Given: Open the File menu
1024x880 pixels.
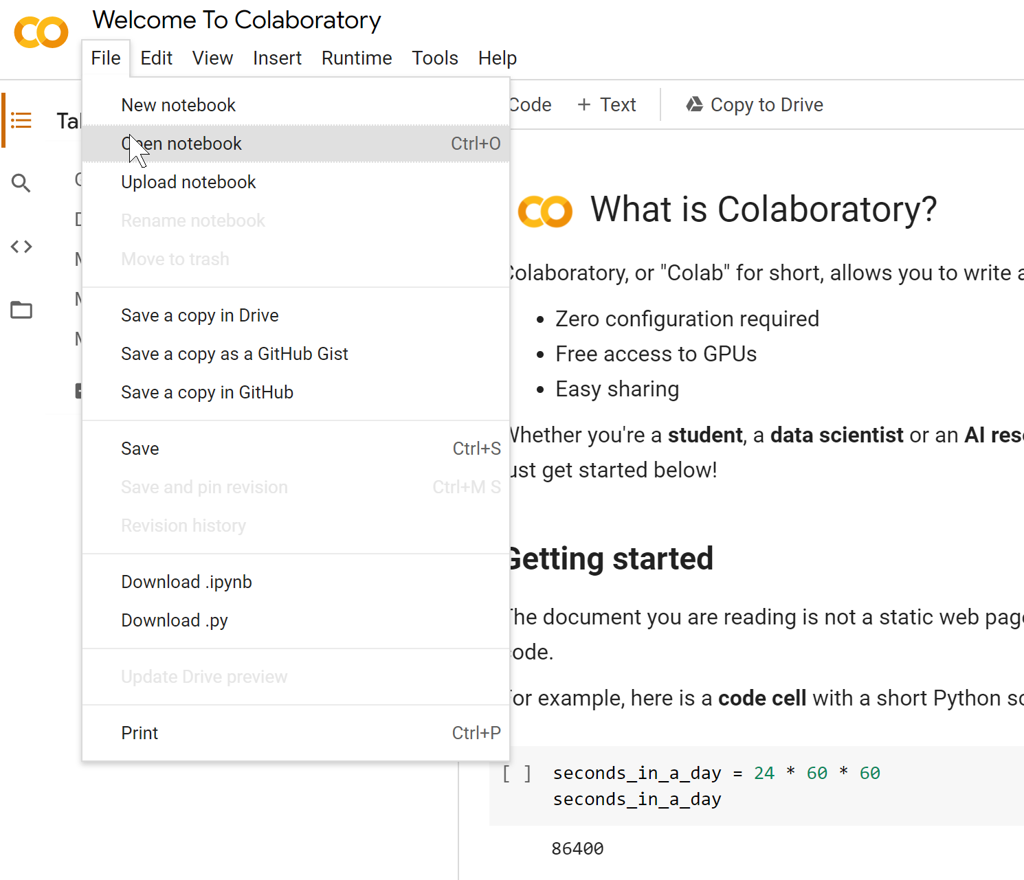Looking at the screenshot, I should coord(106,58).
